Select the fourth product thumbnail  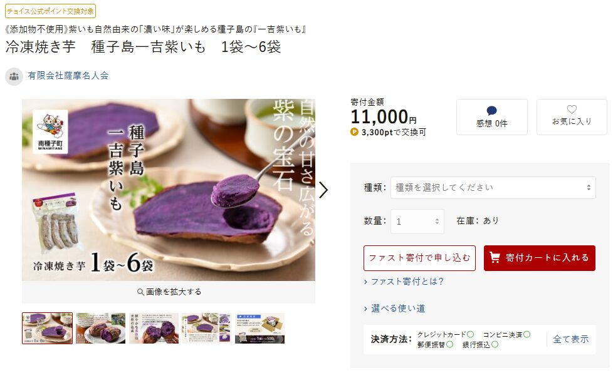coord(206,328)
